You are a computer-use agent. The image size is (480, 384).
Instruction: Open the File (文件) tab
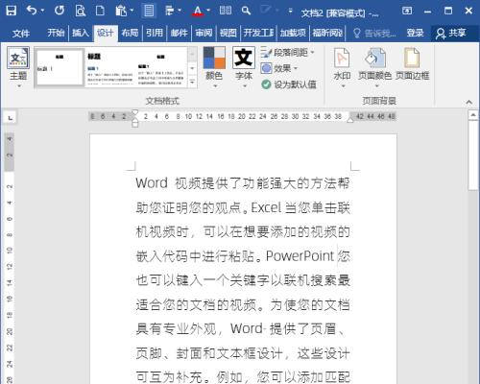tap(21, 33)
